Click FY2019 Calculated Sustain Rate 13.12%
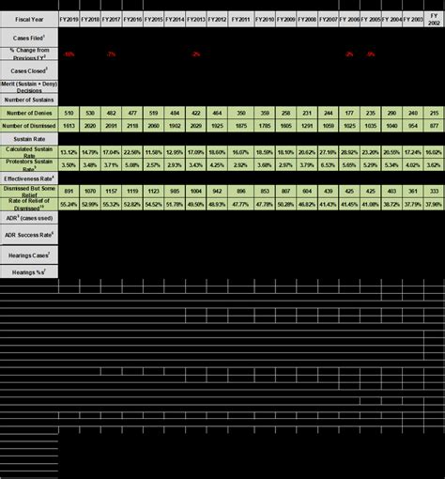 [x=69, y=152]
